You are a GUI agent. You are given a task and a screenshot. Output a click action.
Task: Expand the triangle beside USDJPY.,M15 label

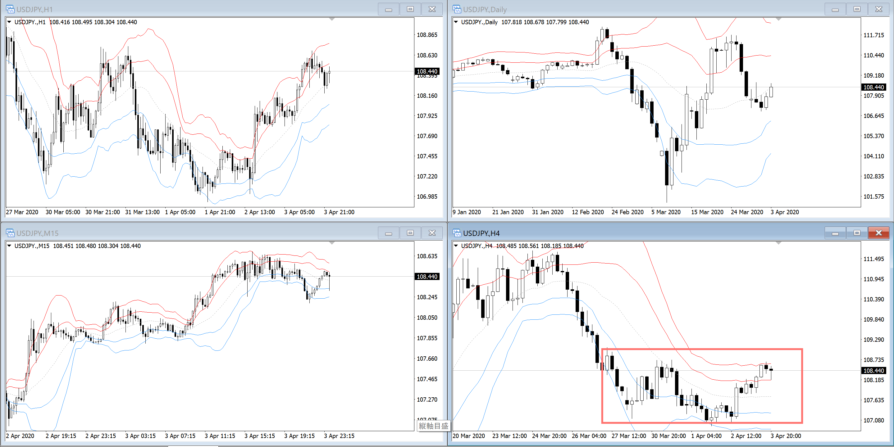tap(9, 246)
